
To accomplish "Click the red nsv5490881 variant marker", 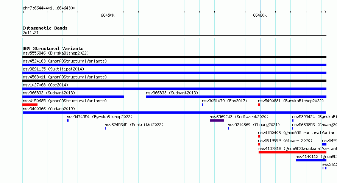I will [259, 105].
